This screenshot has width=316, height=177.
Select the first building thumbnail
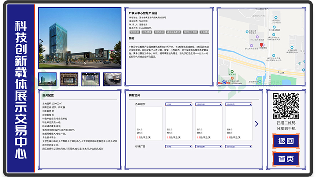[47, 79]
